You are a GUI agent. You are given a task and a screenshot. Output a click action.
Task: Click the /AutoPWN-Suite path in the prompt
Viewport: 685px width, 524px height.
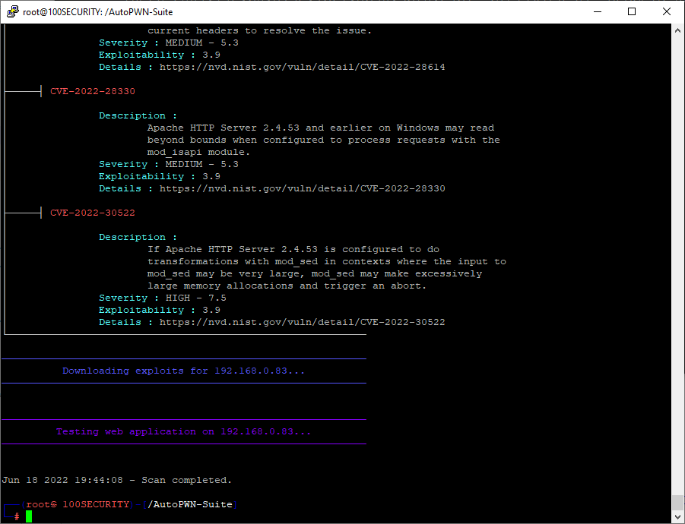click(190, 504)
